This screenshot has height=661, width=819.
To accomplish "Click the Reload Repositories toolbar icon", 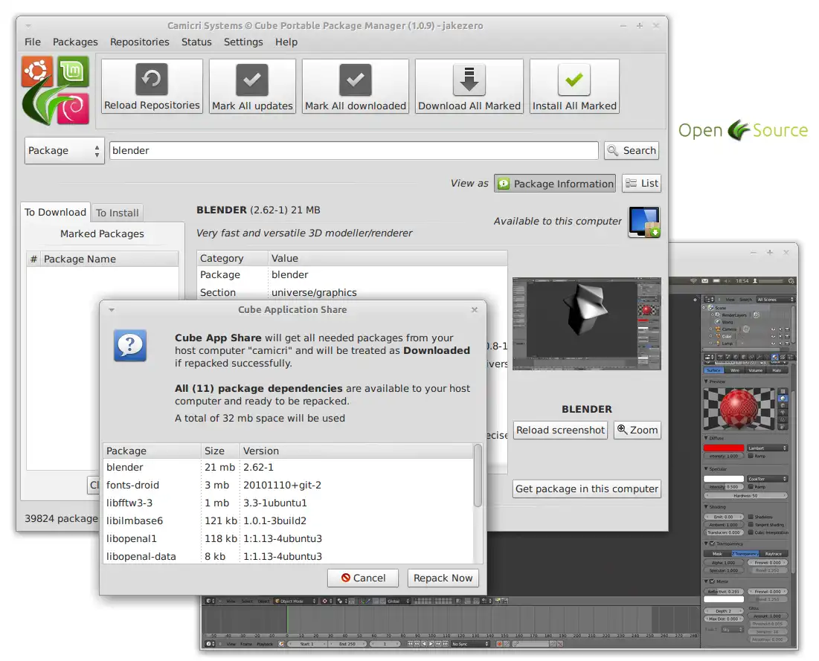I will (x=152, y=79).
